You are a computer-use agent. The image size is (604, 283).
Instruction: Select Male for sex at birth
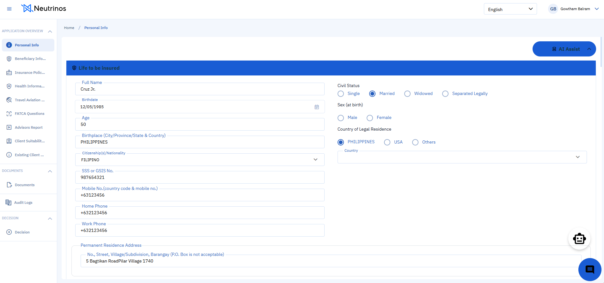[341, 118]
